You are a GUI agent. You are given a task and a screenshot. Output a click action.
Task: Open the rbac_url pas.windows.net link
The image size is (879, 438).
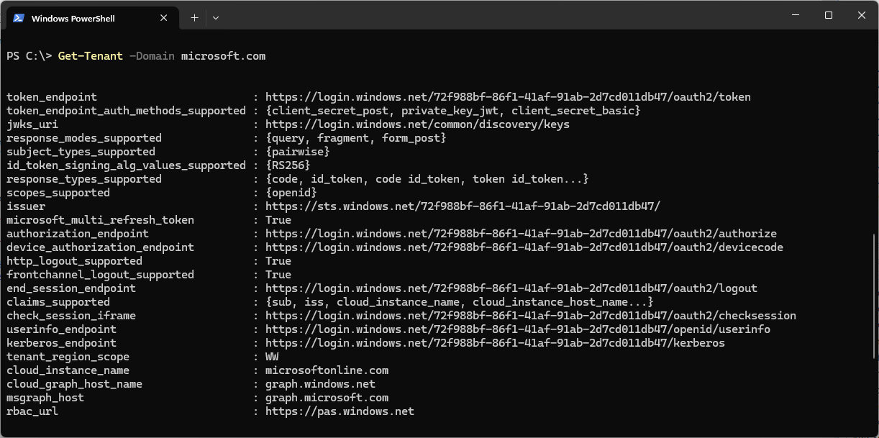pos(340,411)
